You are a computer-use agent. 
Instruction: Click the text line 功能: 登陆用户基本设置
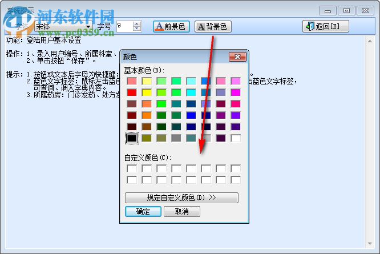[x=43, y=40]
